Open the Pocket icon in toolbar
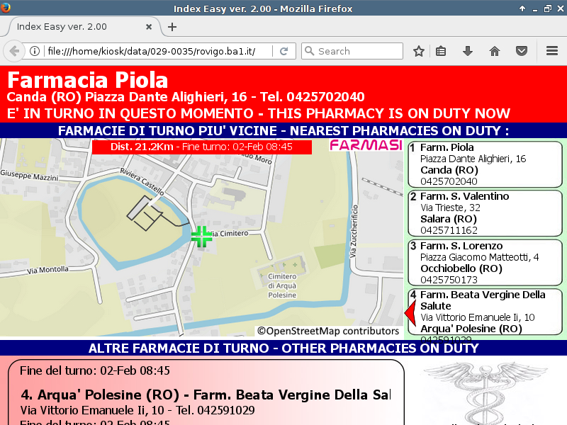This screenshot has width=567, height=425. pyautogui.click(x=521, y=51)
